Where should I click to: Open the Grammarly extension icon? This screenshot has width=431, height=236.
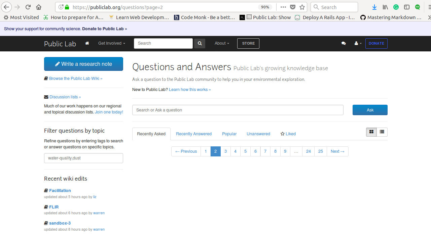tap(396, 7)
